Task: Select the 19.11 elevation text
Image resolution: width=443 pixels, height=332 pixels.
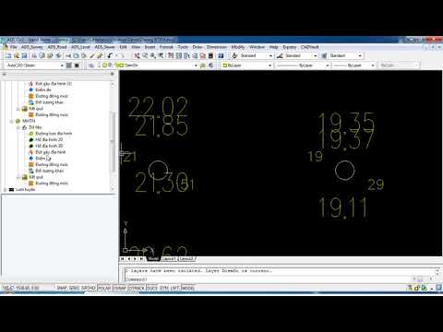Action: pyautogui.click(x=342, y=207)
